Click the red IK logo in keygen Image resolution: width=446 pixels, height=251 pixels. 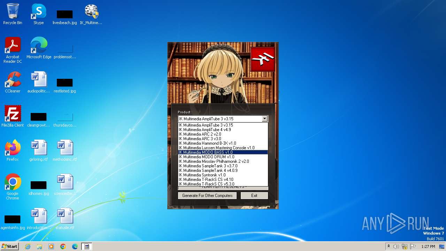[x=263, y=59]
